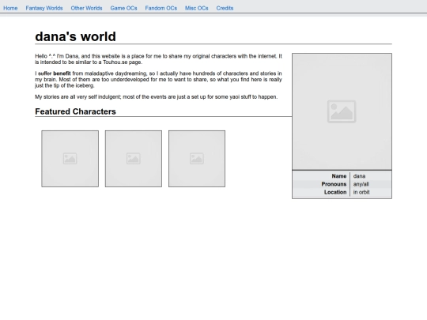Open the Other Worlds link
Viewport: 427px width, 320px height.
point(87,8)
